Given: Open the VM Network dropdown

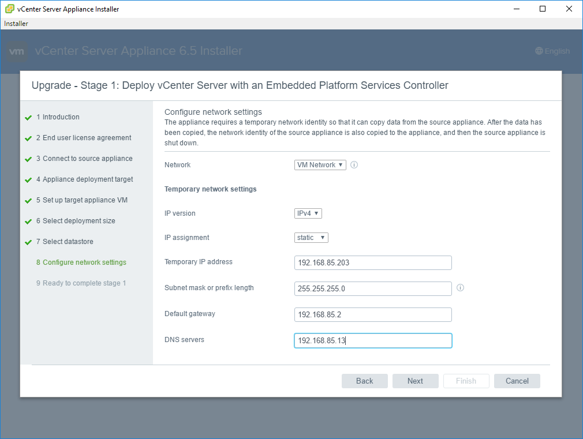Looking at the screenshot, I should 320,164.
